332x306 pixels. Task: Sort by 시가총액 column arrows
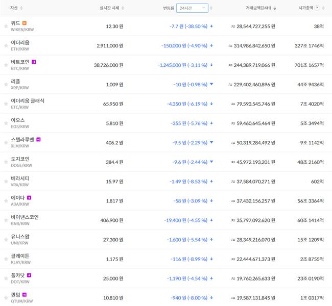323,8
